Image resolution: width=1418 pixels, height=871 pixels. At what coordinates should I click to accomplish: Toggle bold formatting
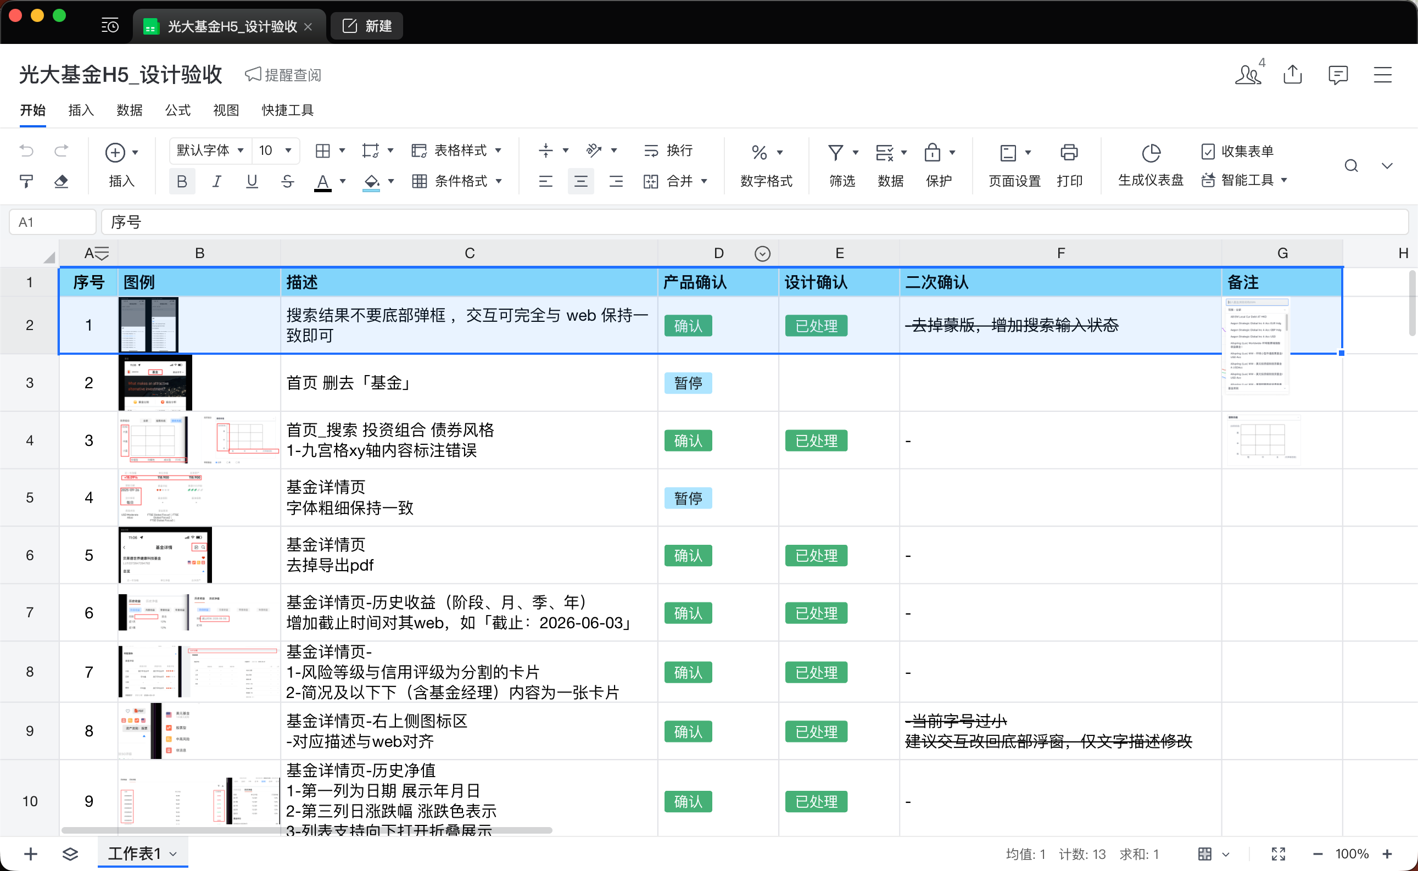point(181,181)
